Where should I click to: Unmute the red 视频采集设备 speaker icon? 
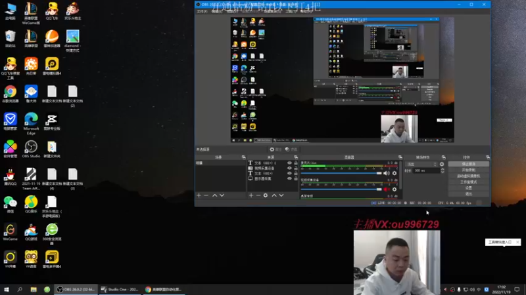[x=387, y=189]
